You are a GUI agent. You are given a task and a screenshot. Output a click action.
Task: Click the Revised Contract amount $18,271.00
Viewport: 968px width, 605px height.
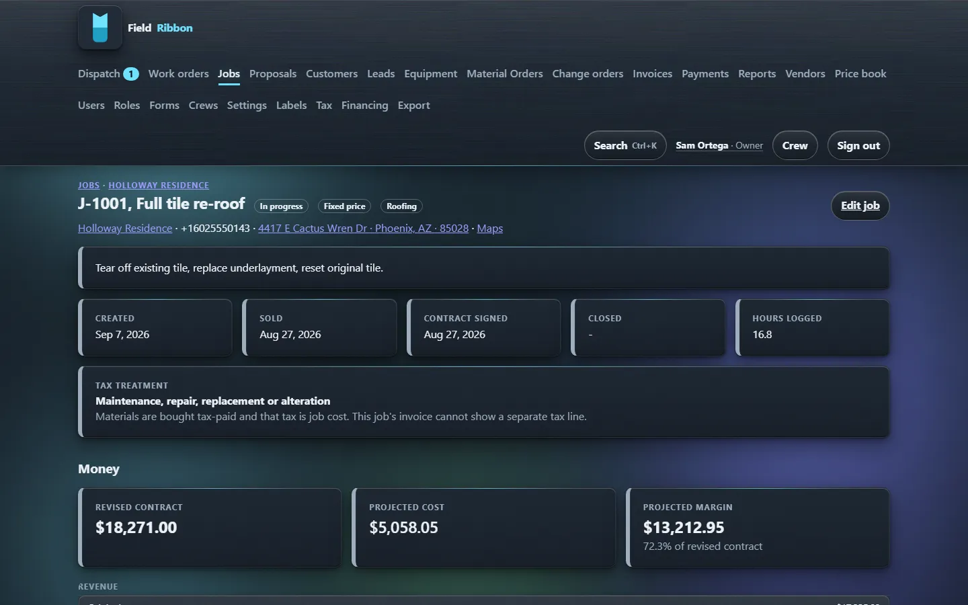136,528
